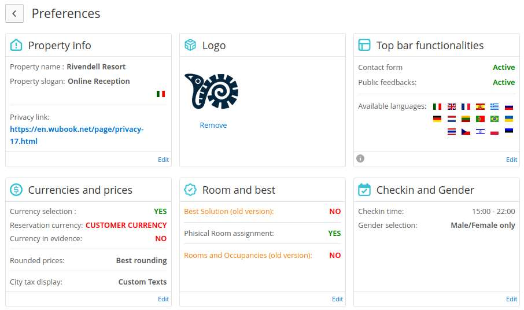
Task: Select the British flag in Available languages
Action: 452,106
